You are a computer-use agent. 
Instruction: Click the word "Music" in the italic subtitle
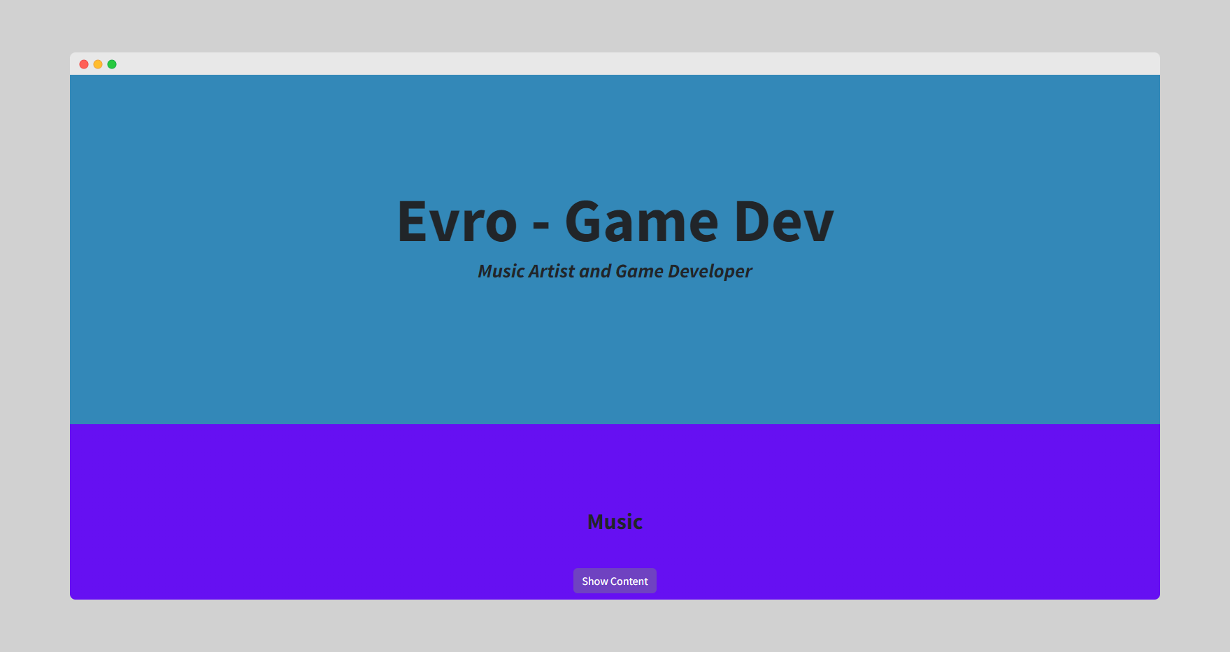click(501, 271)
